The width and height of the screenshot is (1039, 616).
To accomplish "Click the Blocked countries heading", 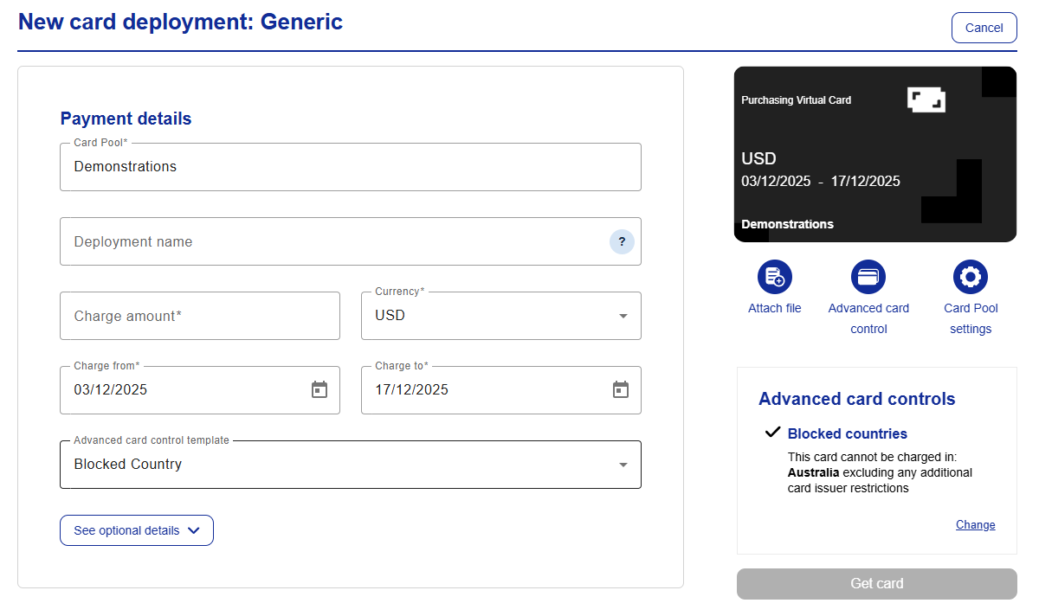I will click(x=848, y=433).
